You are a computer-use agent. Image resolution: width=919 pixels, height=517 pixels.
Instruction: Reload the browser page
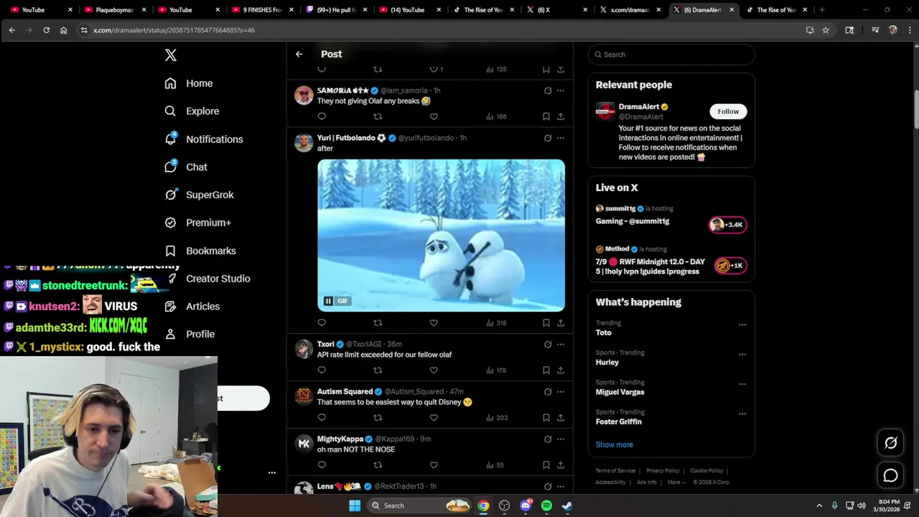point(46,30)
